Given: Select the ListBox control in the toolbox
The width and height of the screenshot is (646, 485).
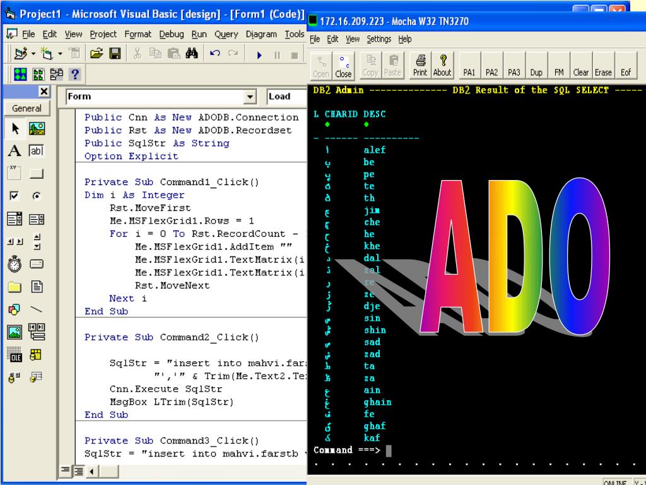Looking at the screenshot, I should point(37,219).
